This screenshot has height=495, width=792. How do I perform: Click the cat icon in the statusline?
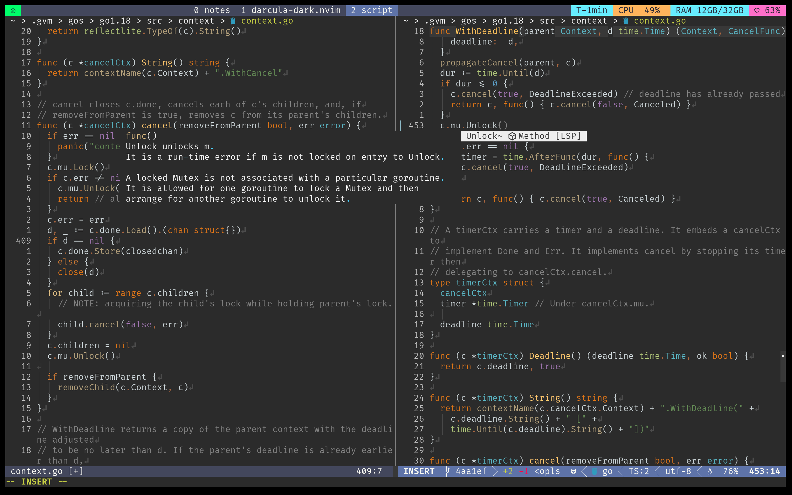[x=573, y=471]
